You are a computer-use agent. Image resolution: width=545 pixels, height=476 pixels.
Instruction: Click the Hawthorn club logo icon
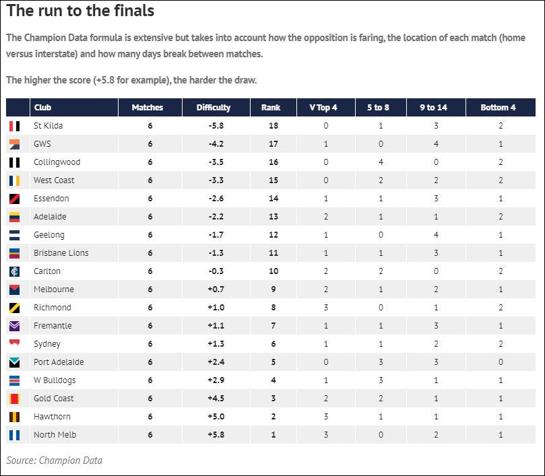(x=15, y=417)
